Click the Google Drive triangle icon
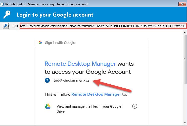Viewport: 187px width, 126px height. 48,106
